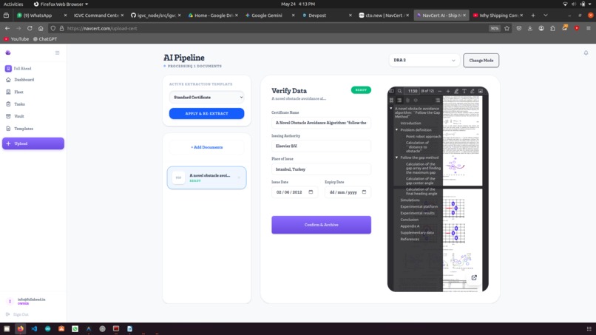Jump to Simulations in PDF outline
The width and height of the screenshot is (596, 335).
[x=410, y=200]
